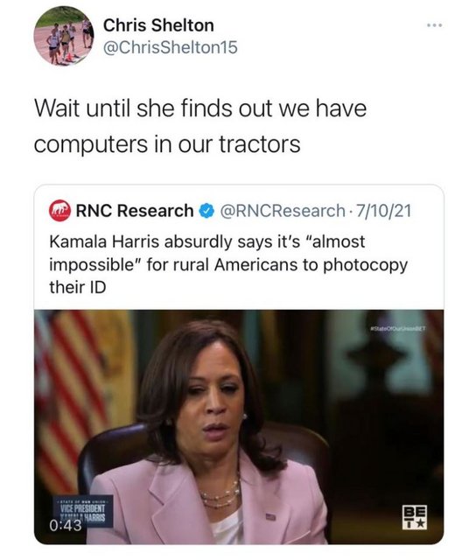Open the quoted tweet text about photocopying ID
The width and height of the screenshot is (476, 560).
(x=228, y=264)
